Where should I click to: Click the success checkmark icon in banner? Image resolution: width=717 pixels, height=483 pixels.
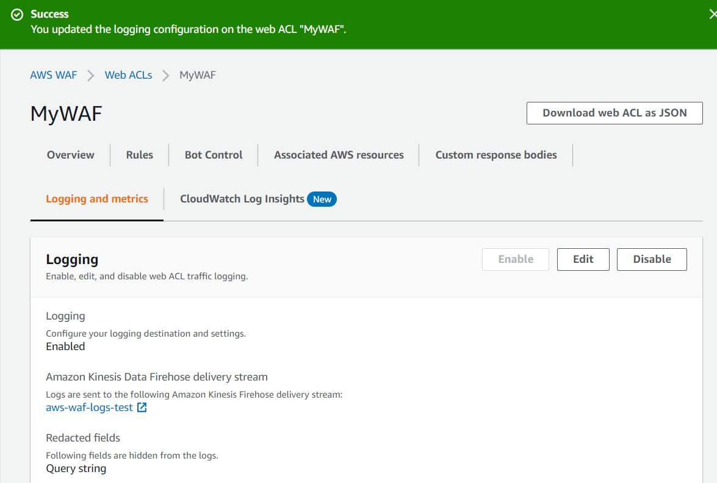tap(17, 15)
